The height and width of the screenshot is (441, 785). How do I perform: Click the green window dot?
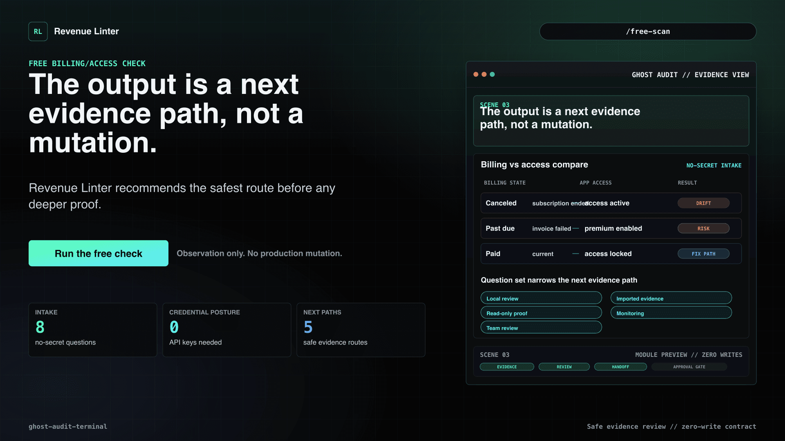(492, 74)
